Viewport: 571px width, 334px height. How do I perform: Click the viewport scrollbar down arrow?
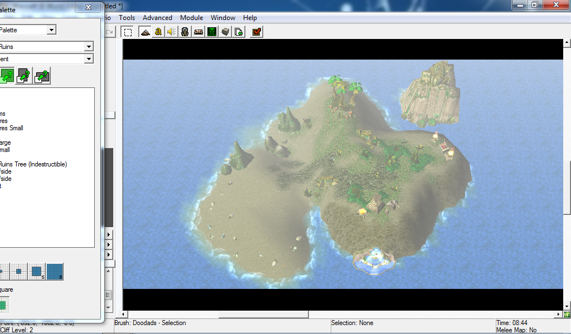567,306
